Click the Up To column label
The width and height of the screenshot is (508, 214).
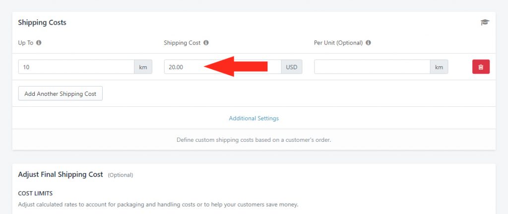pyautogui.click(x=26, y=43)
